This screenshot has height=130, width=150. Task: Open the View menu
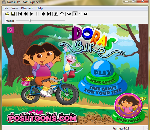click(14, 8)
